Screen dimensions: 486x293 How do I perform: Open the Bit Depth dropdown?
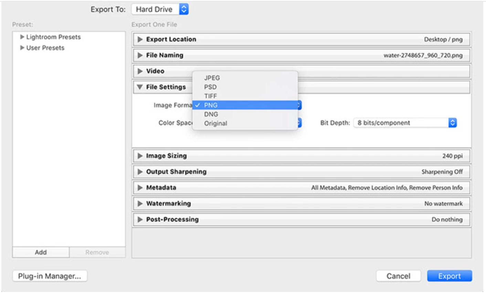point(405,123)
